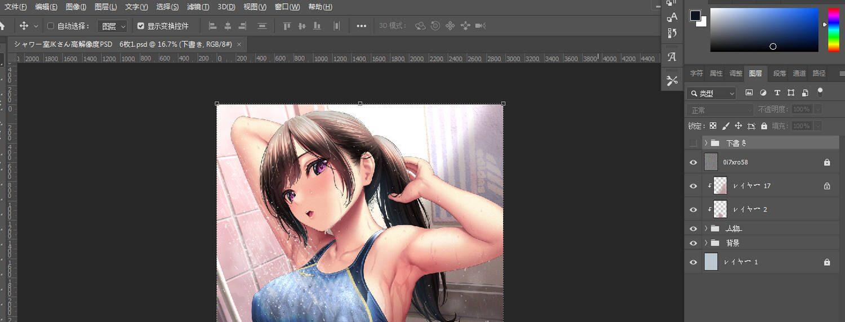Screen dimensions: 845x322
Task: Open character styles panel icon
Action: point(671,17)
